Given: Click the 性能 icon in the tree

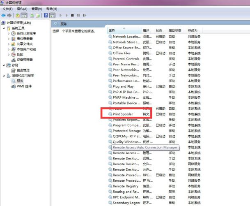Looking at the screenshot, I should pyautogui.click(x=14, y=54).
